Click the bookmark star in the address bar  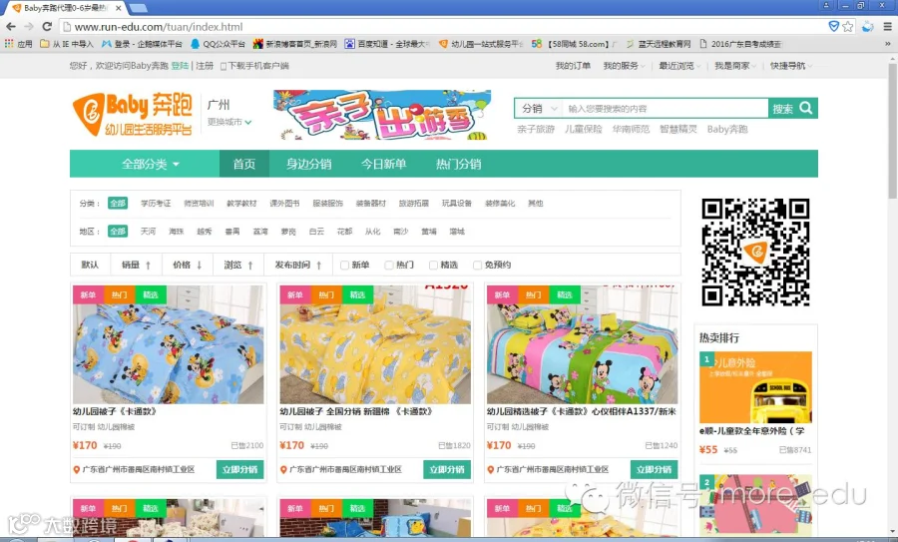coord(847,26)
